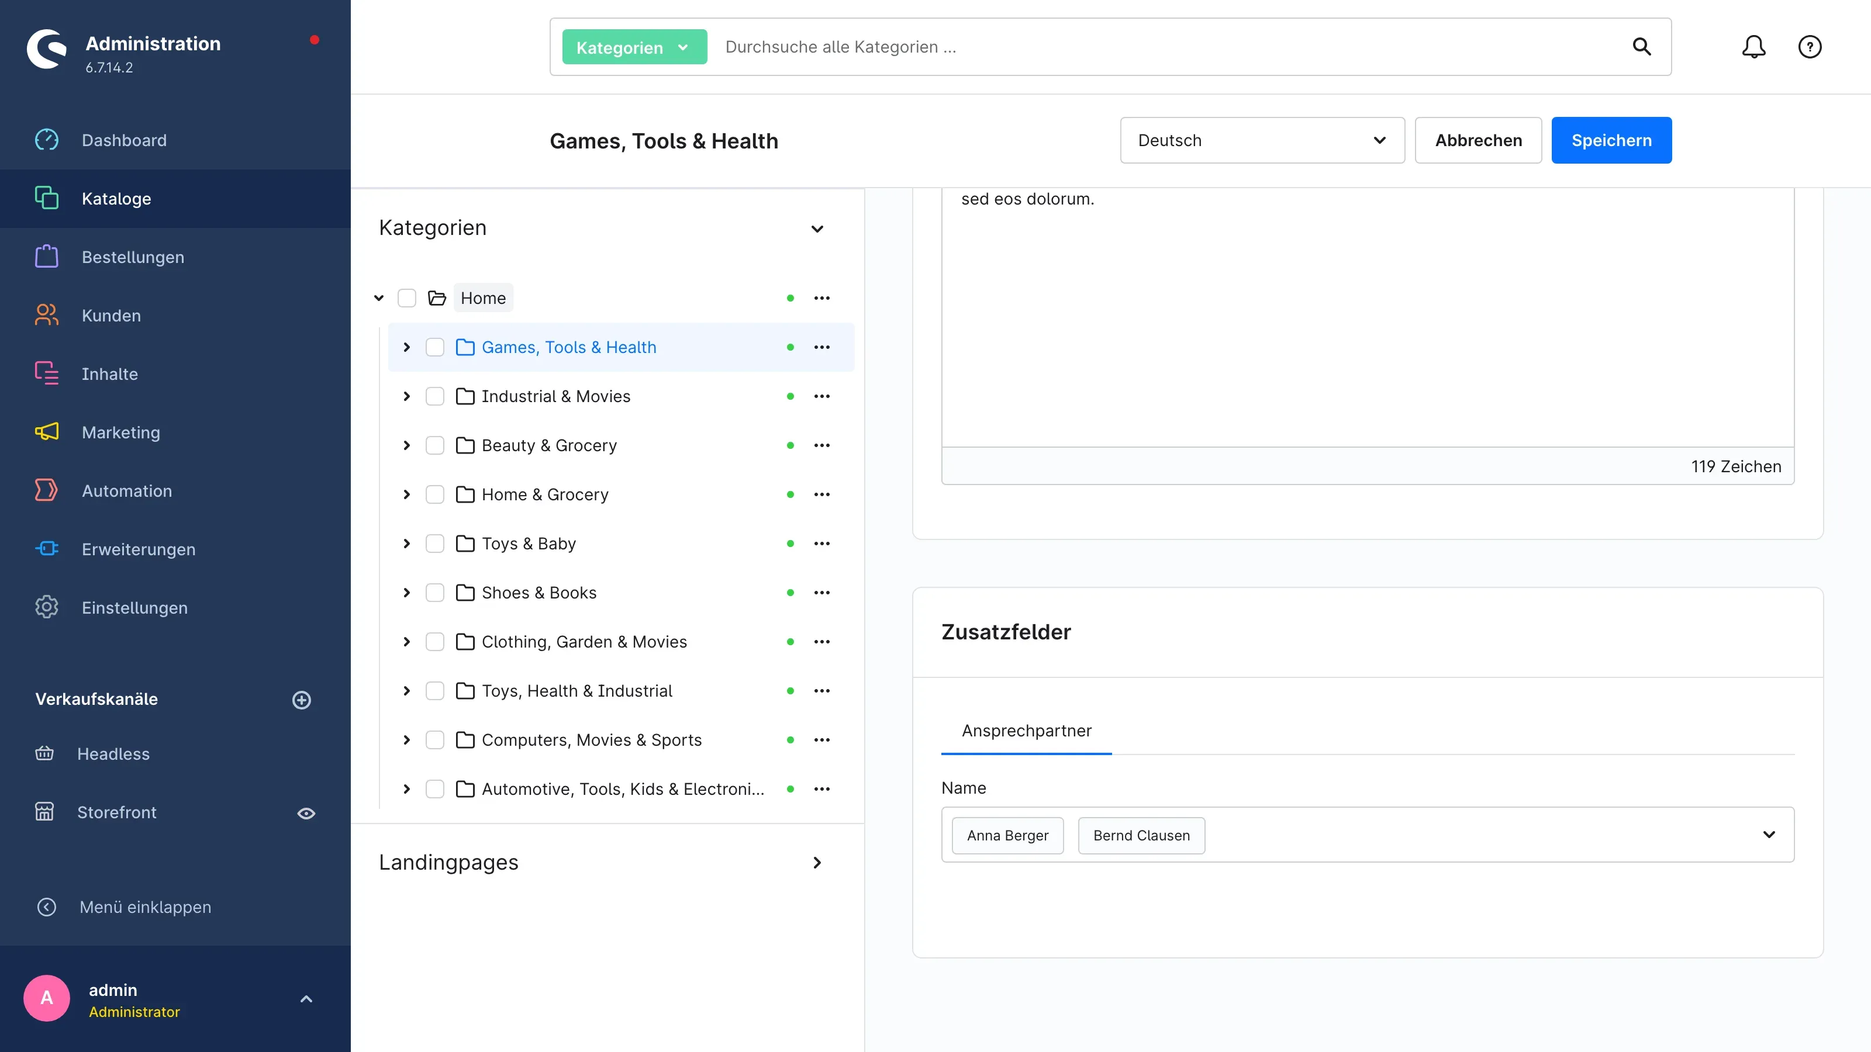
Task: Click the search magnifier icon
Action: (1641, 47)
